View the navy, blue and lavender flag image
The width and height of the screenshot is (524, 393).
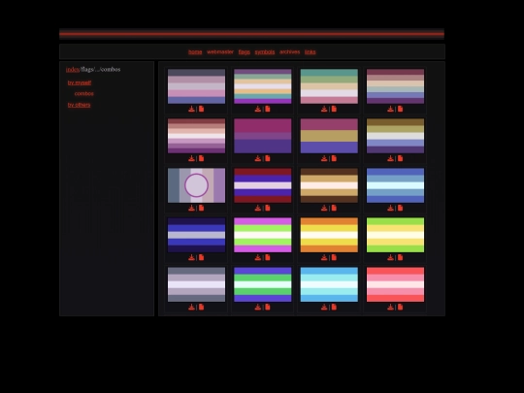tap(196, 235)
